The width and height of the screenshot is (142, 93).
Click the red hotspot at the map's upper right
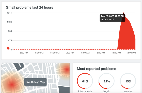tap(67, 70)
